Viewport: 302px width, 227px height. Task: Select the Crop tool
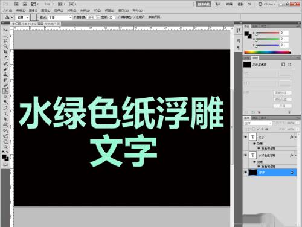coord(5,52)
